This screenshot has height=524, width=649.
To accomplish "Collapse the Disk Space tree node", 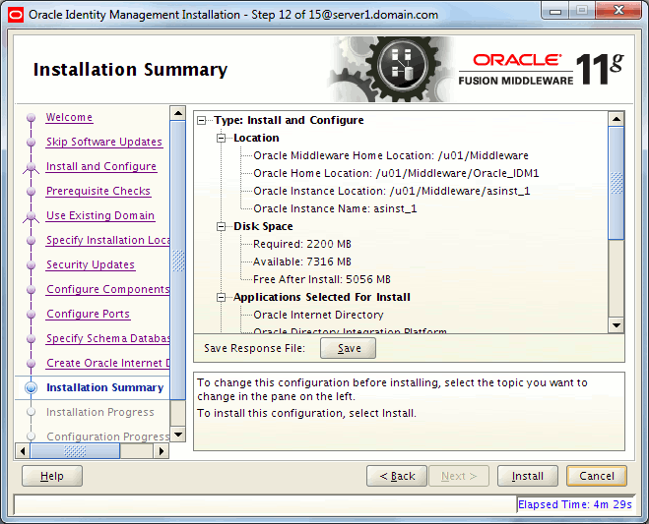I will click(x=222, y=226).
